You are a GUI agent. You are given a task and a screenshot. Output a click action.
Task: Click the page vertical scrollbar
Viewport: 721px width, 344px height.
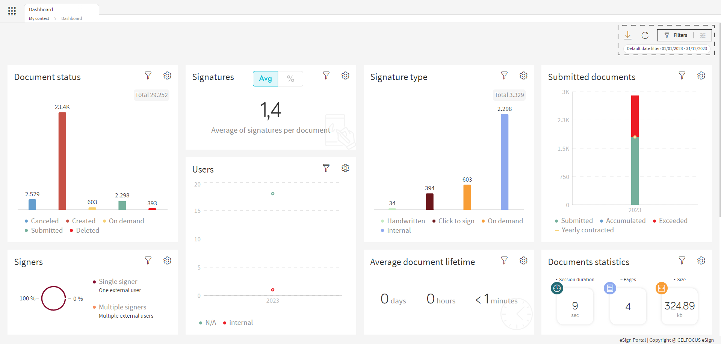coord(719,120)
